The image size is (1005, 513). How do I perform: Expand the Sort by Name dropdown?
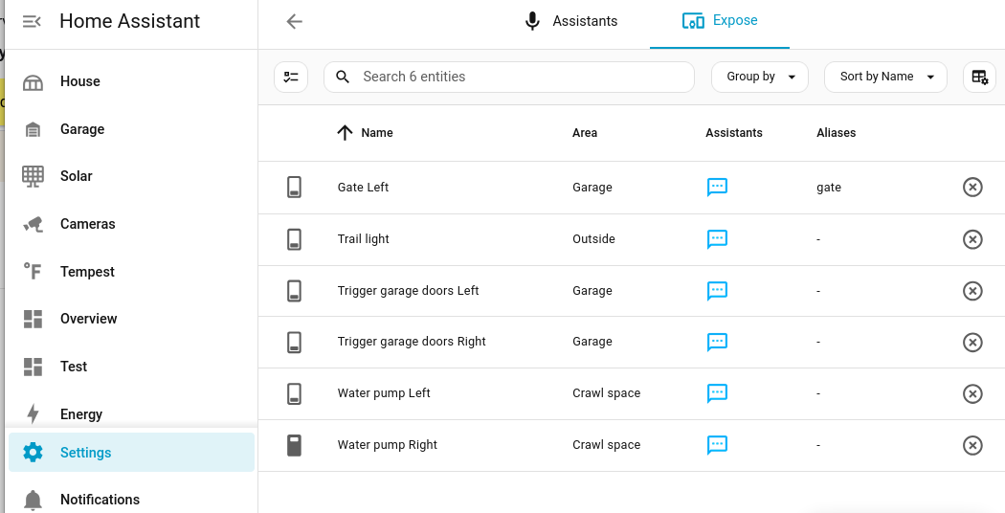tap(885, 77)
